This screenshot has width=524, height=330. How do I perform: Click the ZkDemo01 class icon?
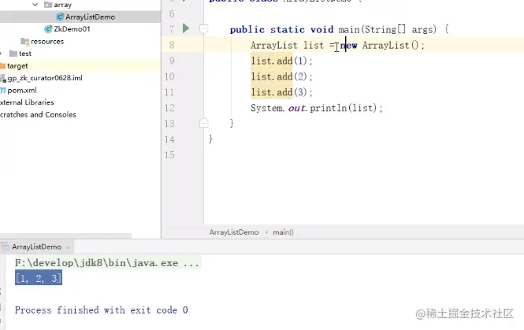(x=48, y=29)
